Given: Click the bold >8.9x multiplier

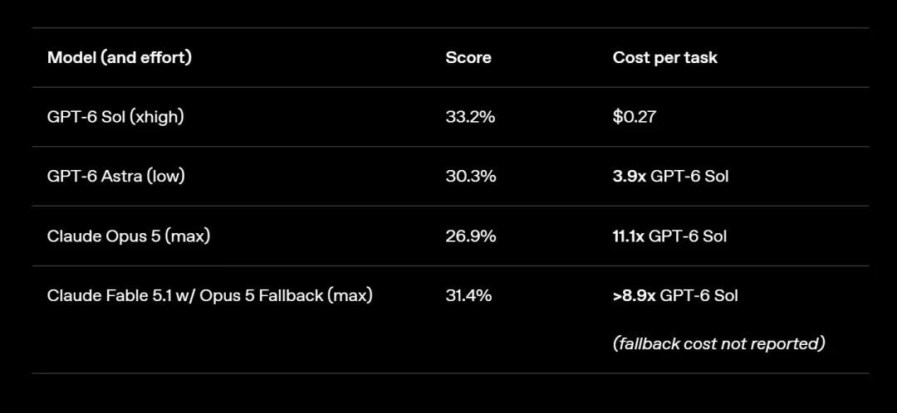Looking at the screenshot, I should (x=634, y=296).
